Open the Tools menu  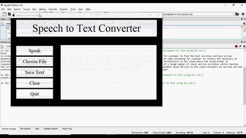pos(73,9)
